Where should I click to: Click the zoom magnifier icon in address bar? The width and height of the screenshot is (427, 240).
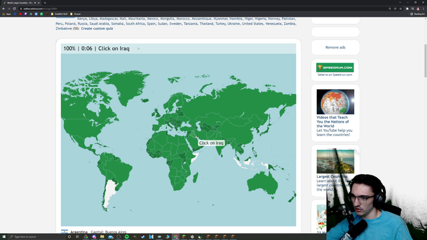pos(390,9)
